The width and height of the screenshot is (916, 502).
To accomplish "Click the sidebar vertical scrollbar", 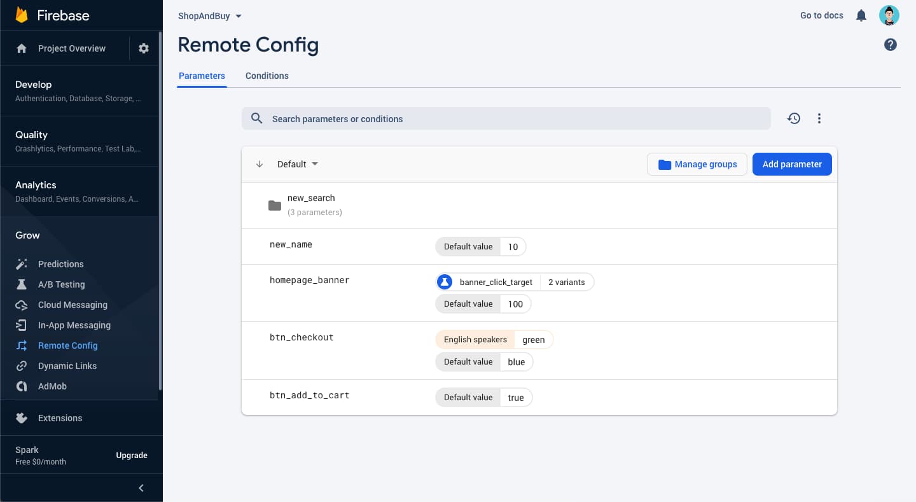I will (x=160, y=210).
